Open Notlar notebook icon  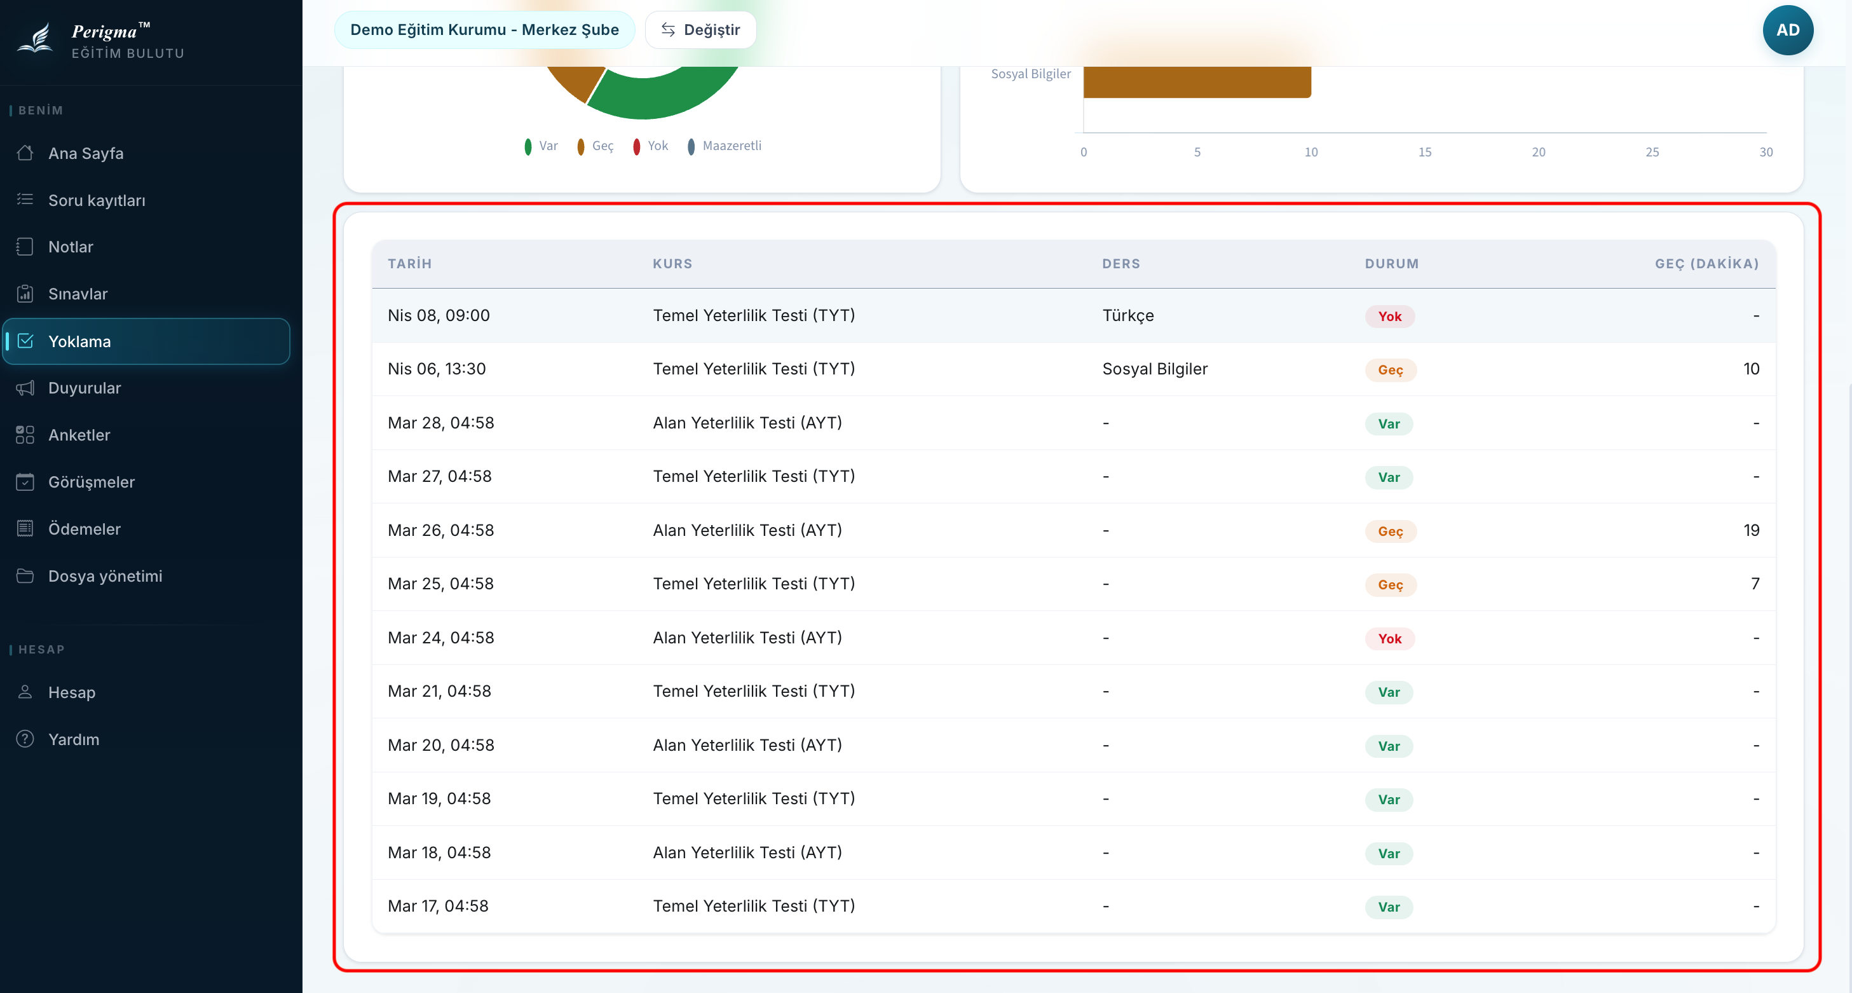(25, 247)
